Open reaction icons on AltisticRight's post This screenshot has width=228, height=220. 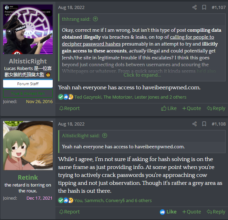coord(66,97)
